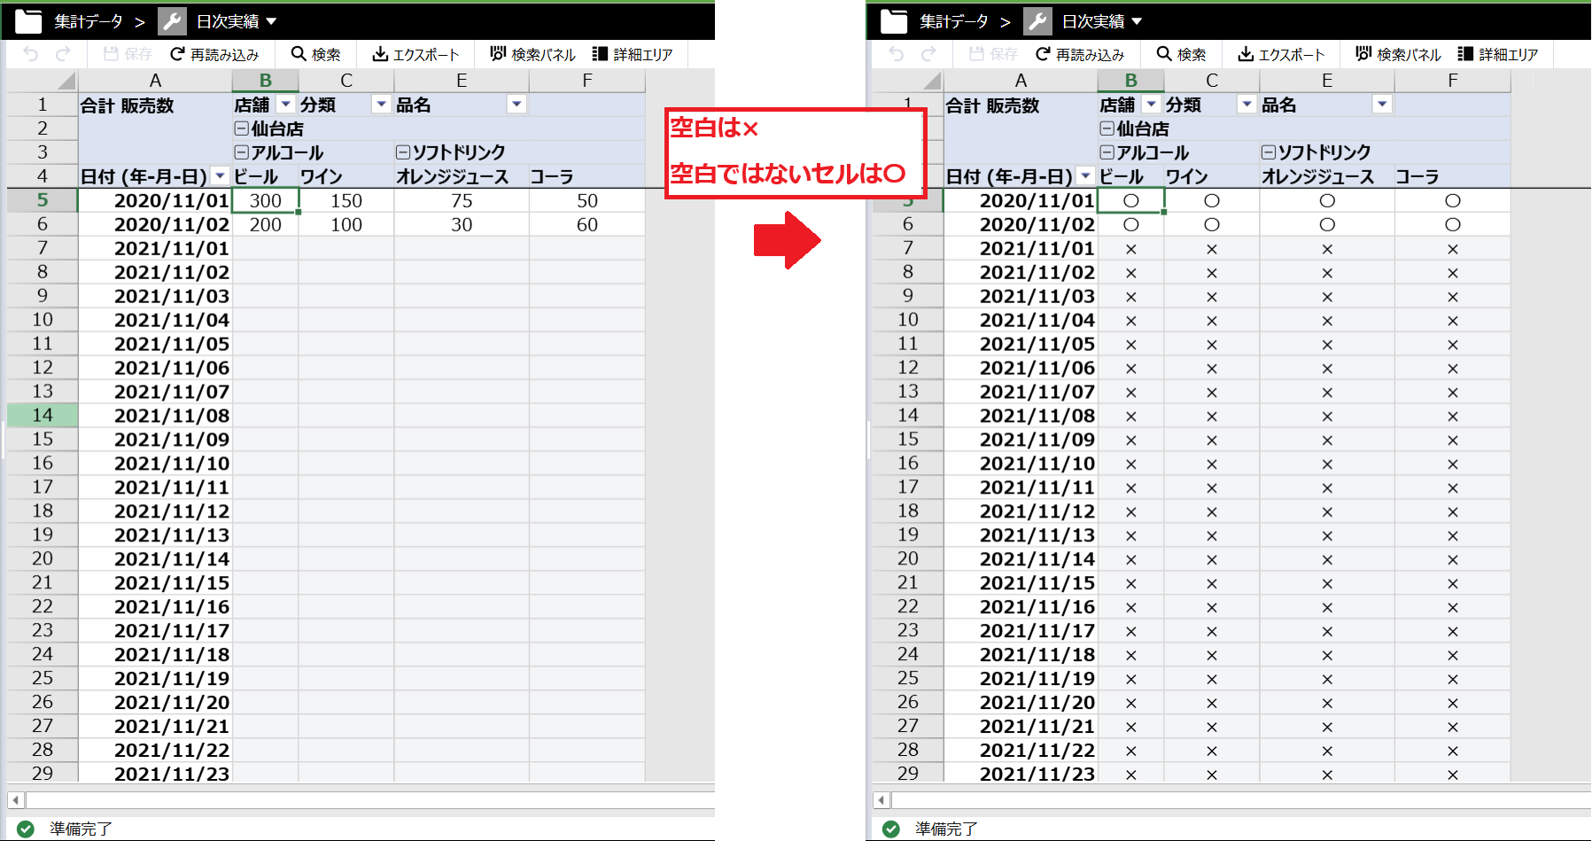This screenshot has height=841, width=1592.
Task: Click the wrench icon in left window
Action: click(172, 21)
